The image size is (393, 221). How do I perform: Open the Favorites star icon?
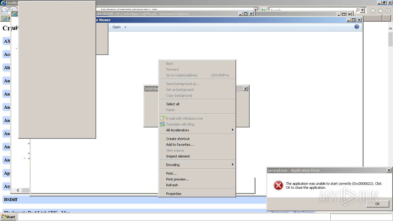[x=380, y=11]
